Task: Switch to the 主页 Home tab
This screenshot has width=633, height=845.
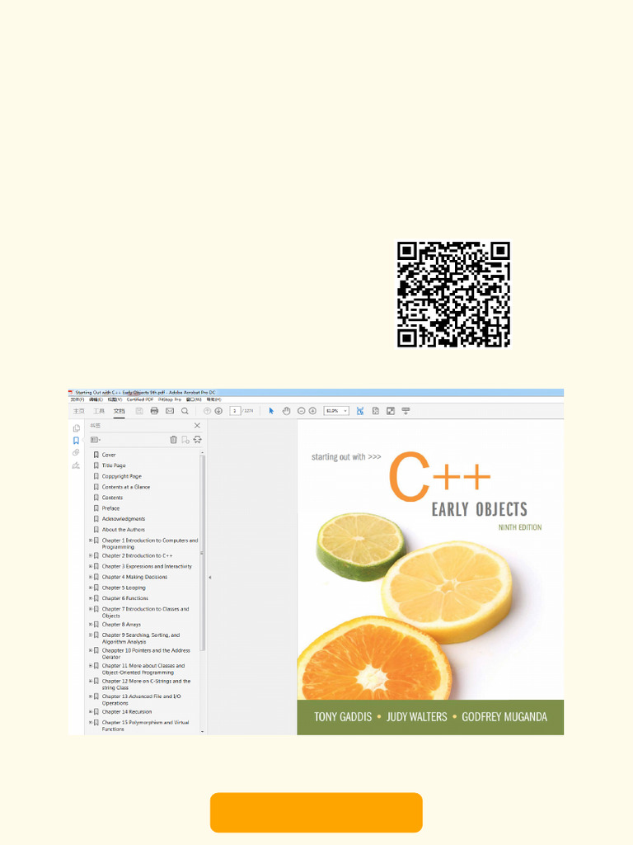Action: pyautogui.click(x=79, y=411)
